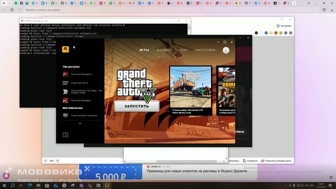The image size is (336, 189).
Task: Open the Windows Start menu
Action: [4, 185]
